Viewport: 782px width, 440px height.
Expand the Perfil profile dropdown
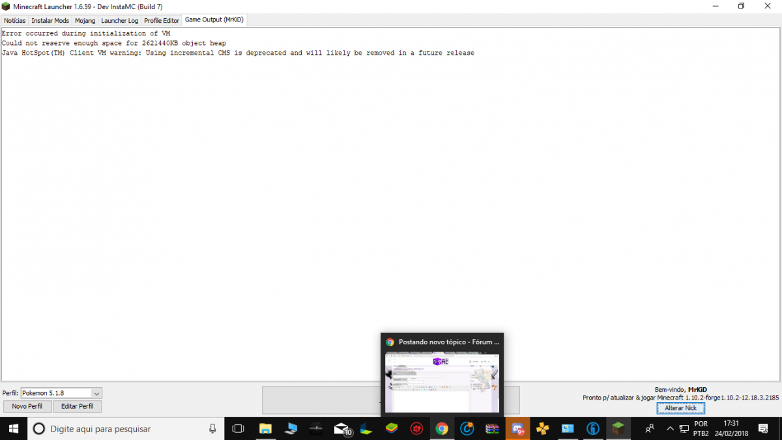coord(96,393)
